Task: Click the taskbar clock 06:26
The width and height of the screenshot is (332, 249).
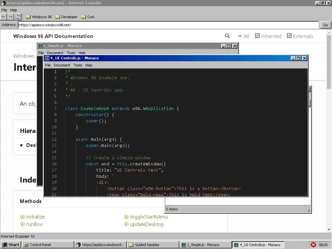Action: pyautogui.click(x=323, y=245)
